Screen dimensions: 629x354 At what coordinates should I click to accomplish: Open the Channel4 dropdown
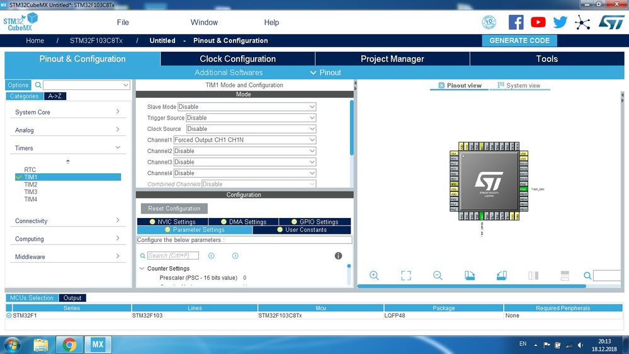[245, 173]
